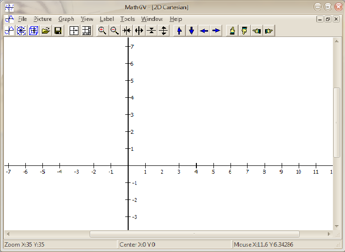The image size is (345, 252).
Task: Pan left using the blue left arrow
Action: 204,31
